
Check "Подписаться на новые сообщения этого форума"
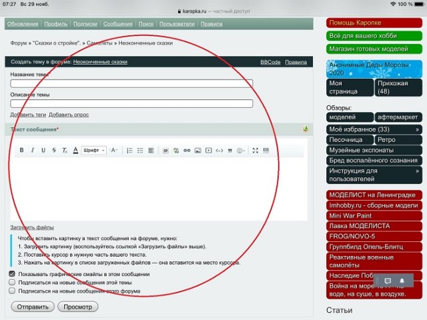[x=12, y=291]
